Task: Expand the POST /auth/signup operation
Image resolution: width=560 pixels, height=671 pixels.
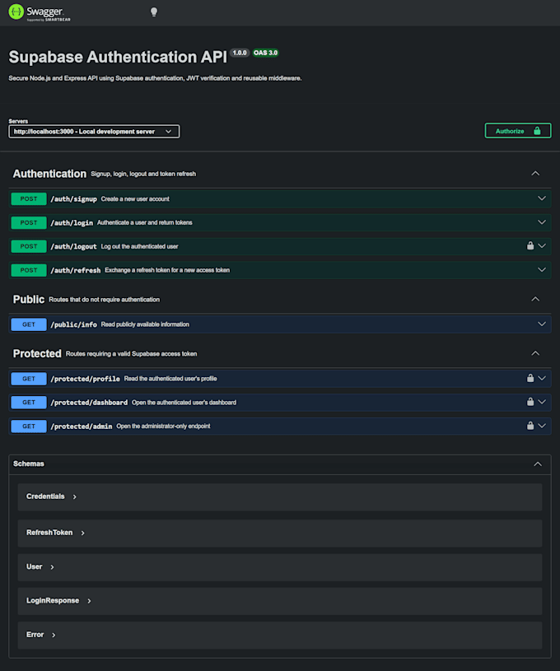Action: pyautogui.click(x=280, y=198)
